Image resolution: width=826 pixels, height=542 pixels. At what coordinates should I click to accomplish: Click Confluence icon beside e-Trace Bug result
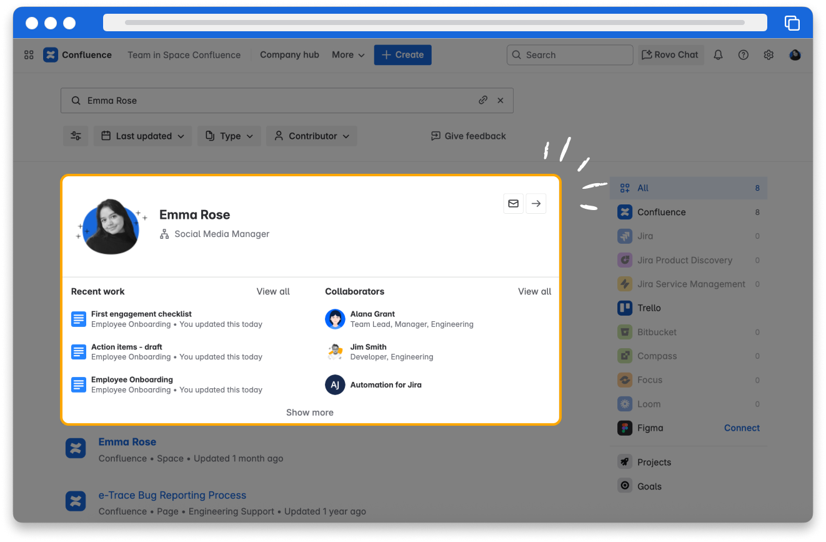[76, 501]
